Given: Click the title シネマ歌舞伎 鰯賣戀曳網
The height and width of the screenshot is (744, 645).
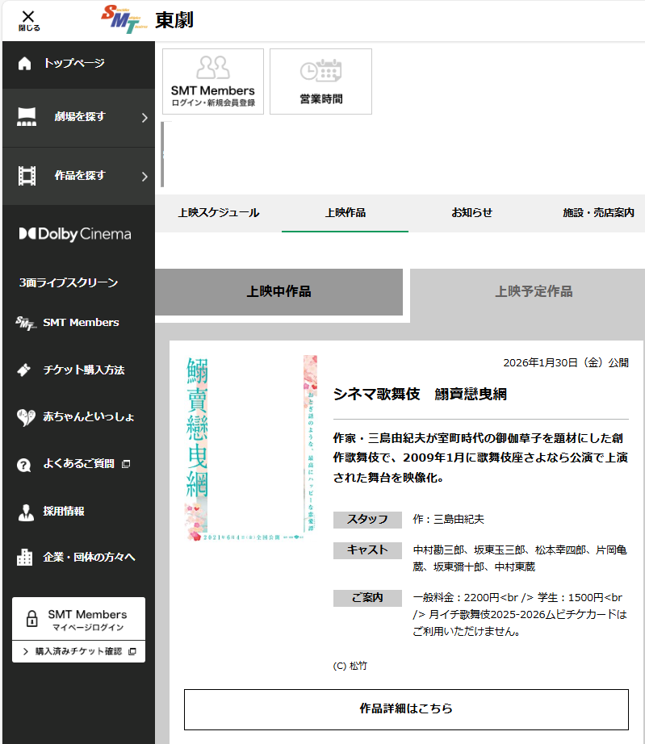Looking at the screenshot, I should (420, 395).
